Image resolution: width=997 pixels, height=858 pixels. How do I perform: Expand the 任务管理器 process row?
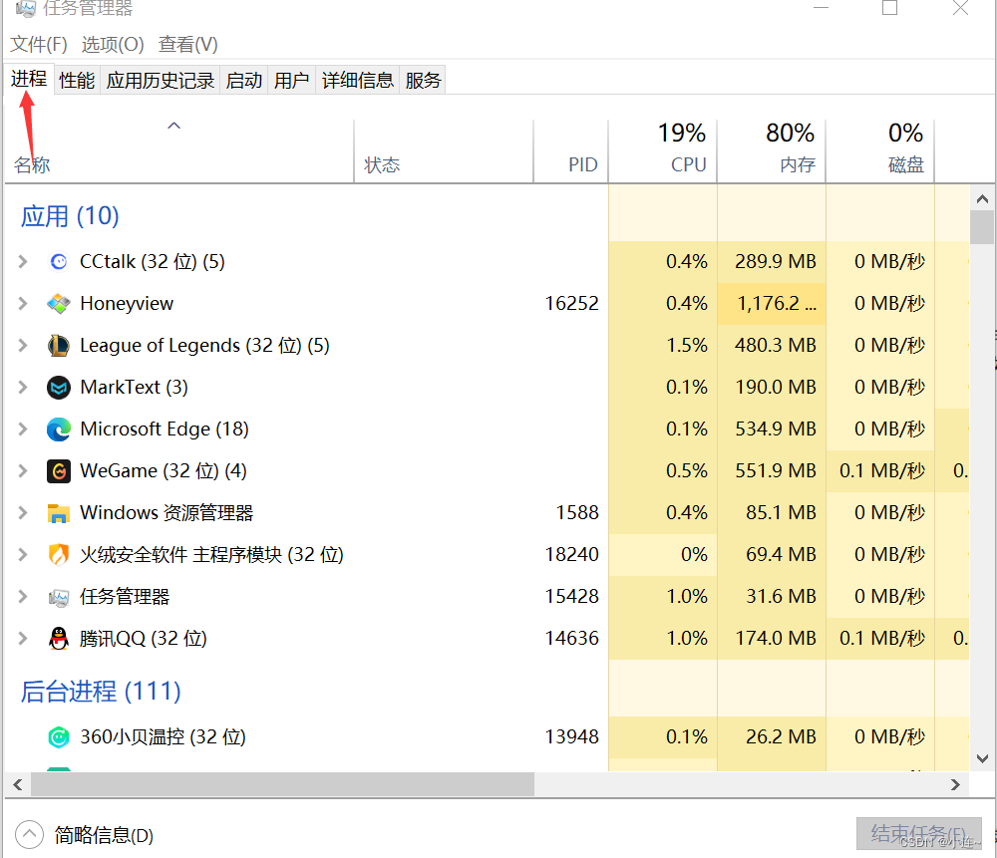(x=23, y=597)
